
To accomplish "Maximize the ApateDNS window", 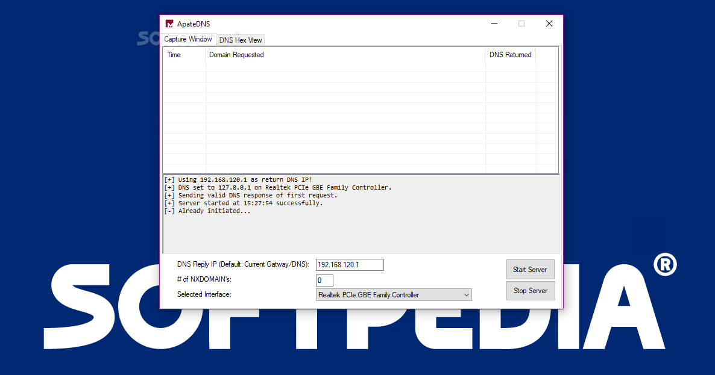I will [521, 23].
